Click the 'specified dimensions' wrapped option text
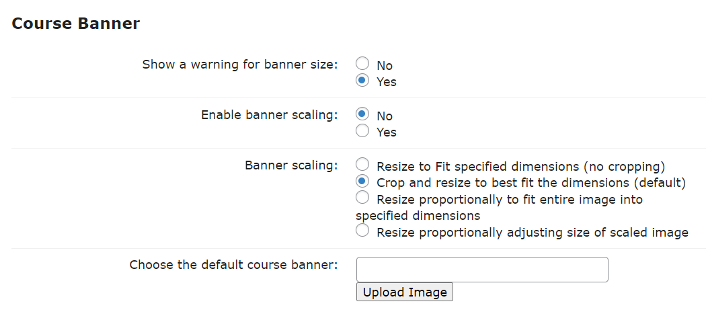The height and width of the screenshot is (316, 706). point(418,216)
